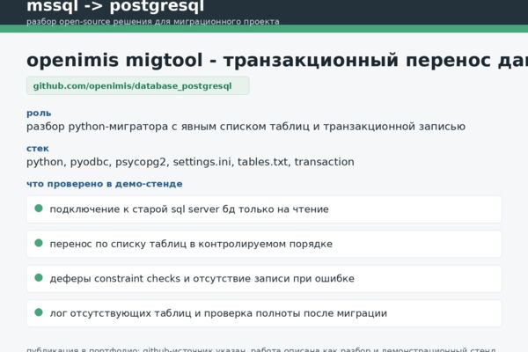Click the card 'подключение к старой sql server бд'

pos(264,209)
